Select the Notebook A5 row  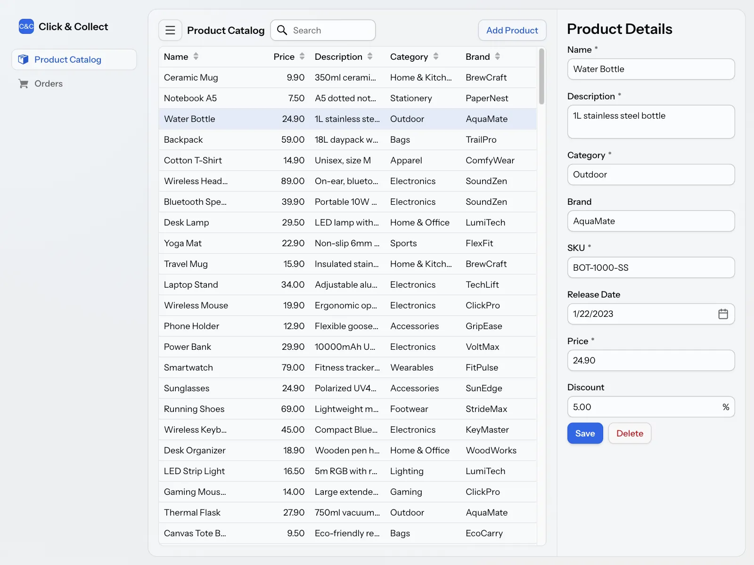point(348,98)
